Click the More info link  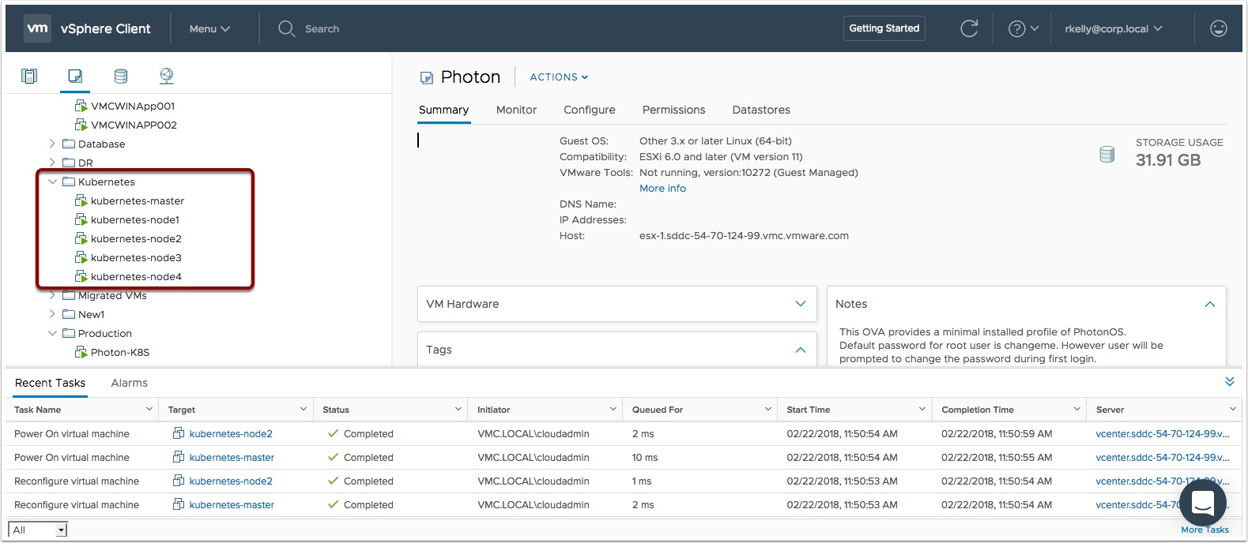[x=662, y=189]
